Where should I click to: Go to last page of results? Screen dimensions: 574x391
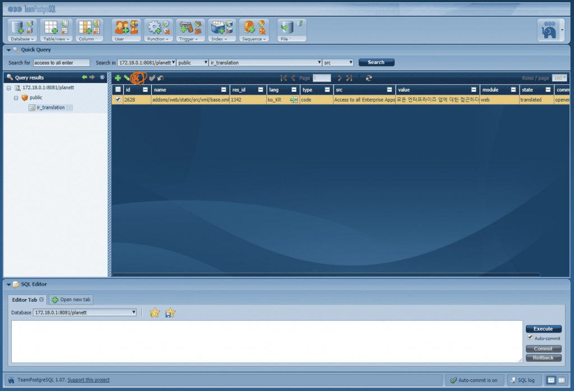click(x=349, y=77)
